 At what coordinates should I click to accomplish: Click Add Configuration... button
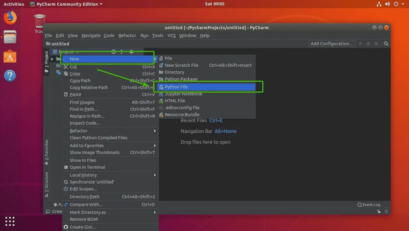pos(332,43)
